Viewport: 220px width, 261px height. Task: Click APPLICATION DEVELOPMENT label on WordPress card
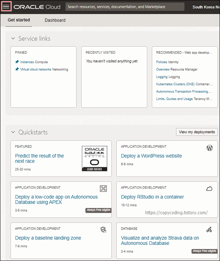pos(144,146)
